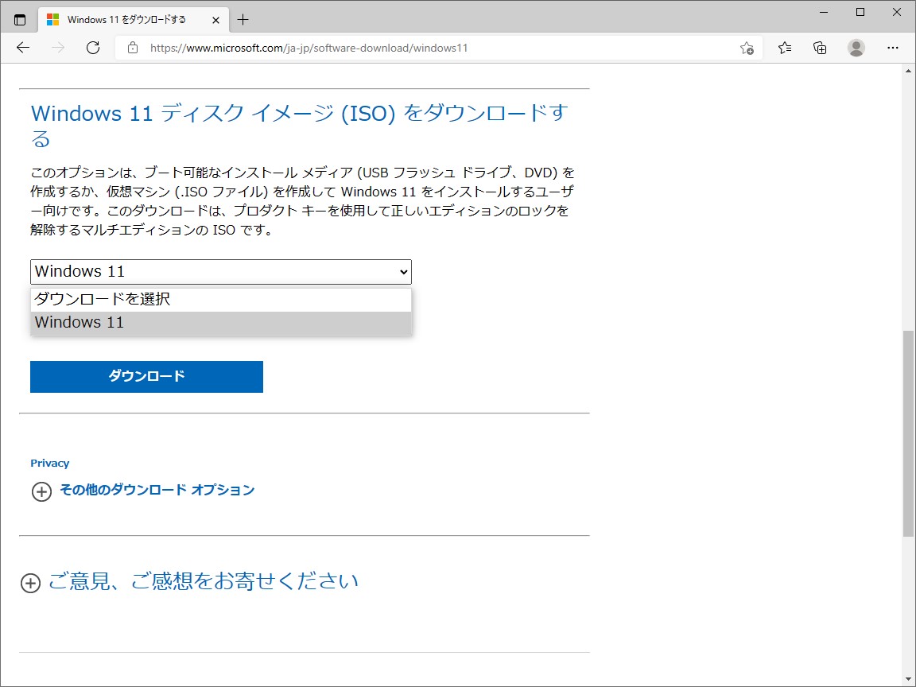
Task: Open the Privacy link
Action: 50,463
